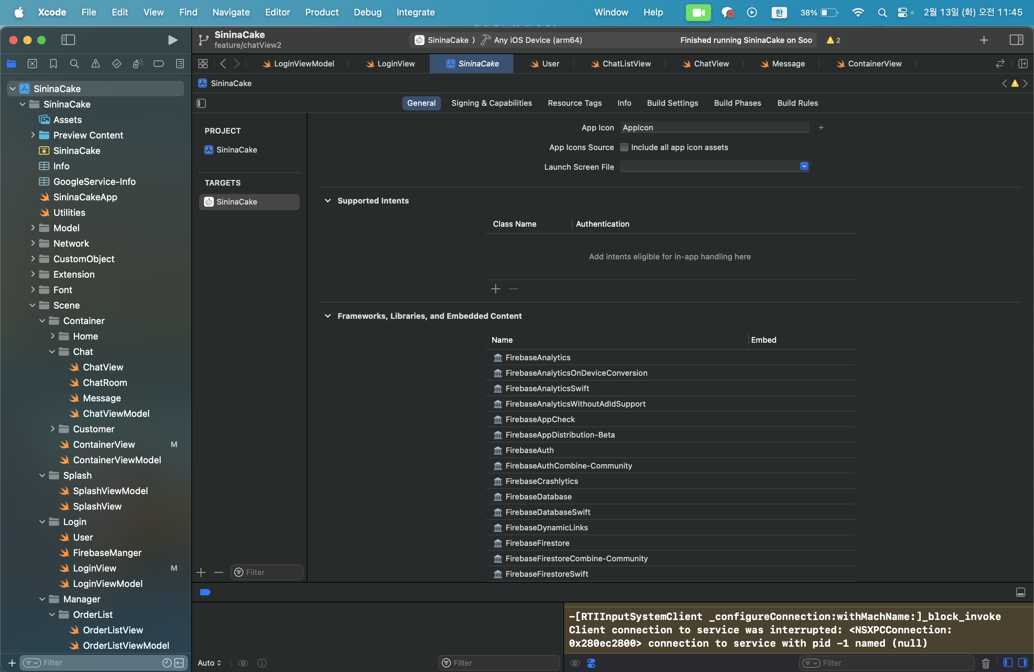Show the Breakpoint navigator
This screenshot has height=672, width=1034.
tap(159, 64)
